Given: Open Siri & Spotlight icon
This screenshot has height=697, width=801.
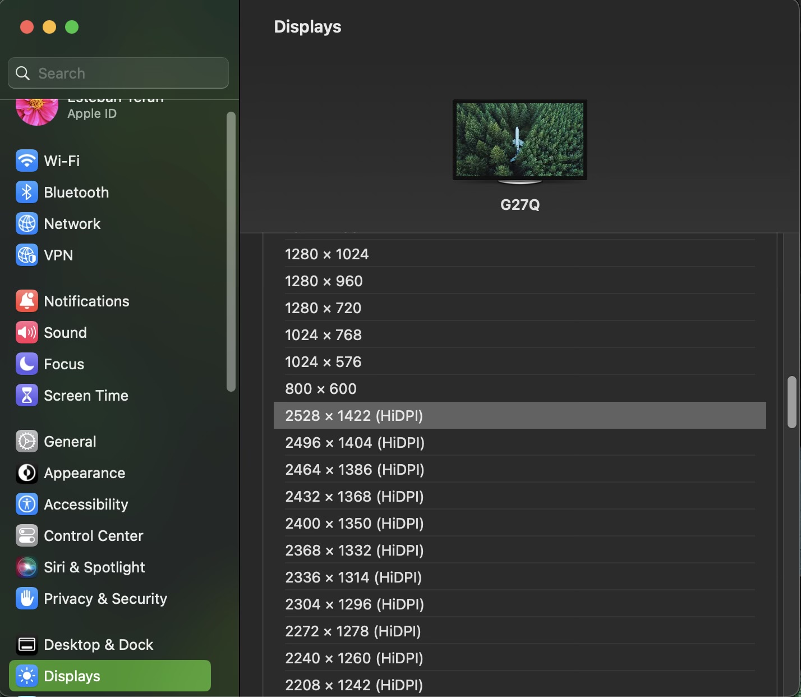Looking at the screenshot, I should (27, 567).
